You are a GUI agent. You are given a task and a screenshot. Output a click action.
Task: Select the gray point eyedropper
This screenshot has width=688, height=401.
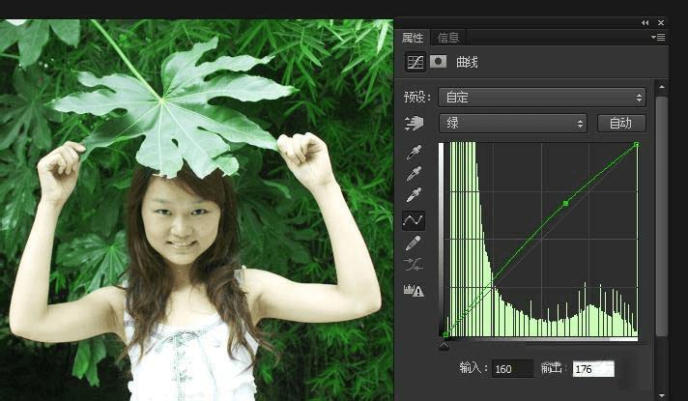(414, 175)
